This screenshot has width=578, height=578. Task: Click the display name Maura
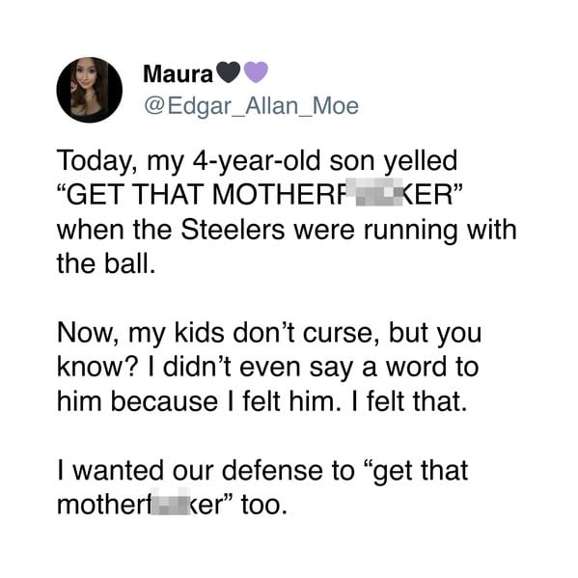(x=179, y=73)
